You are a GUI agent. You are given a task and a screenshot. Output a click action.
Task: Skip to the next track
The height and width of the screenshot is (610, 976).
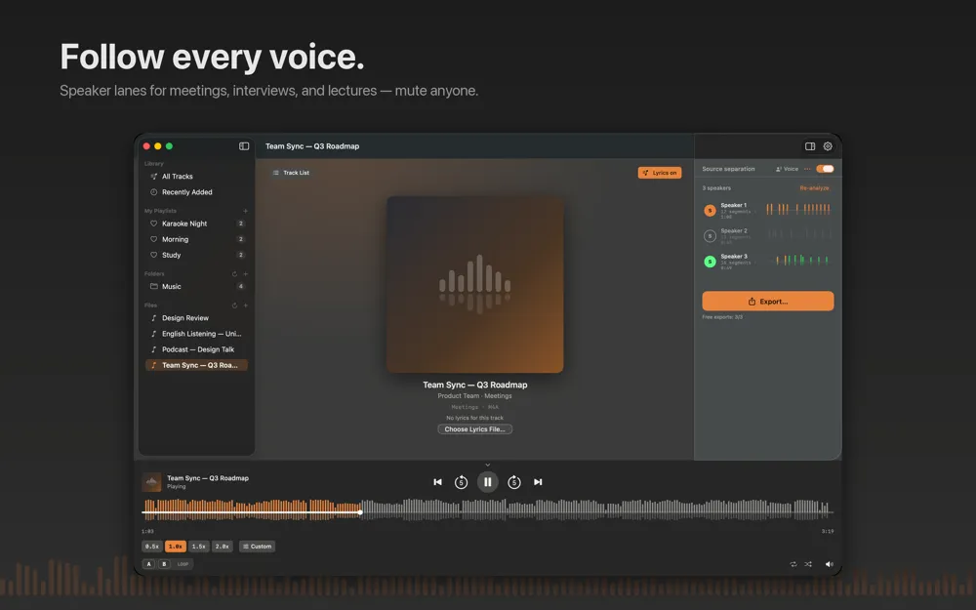click(538, 482)
